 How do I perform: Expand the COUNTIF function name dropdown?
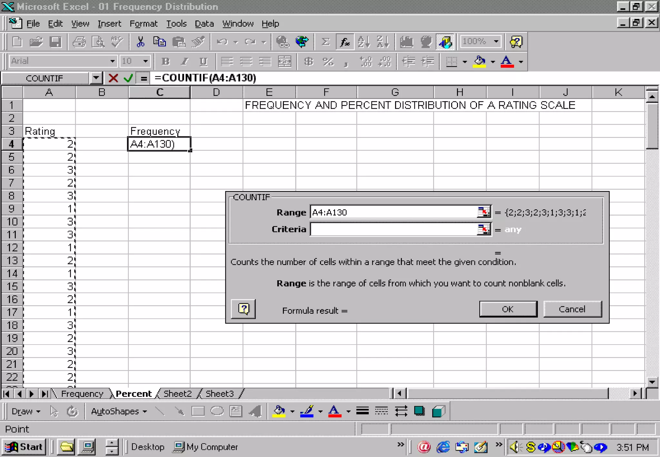[x=96, y=78]
